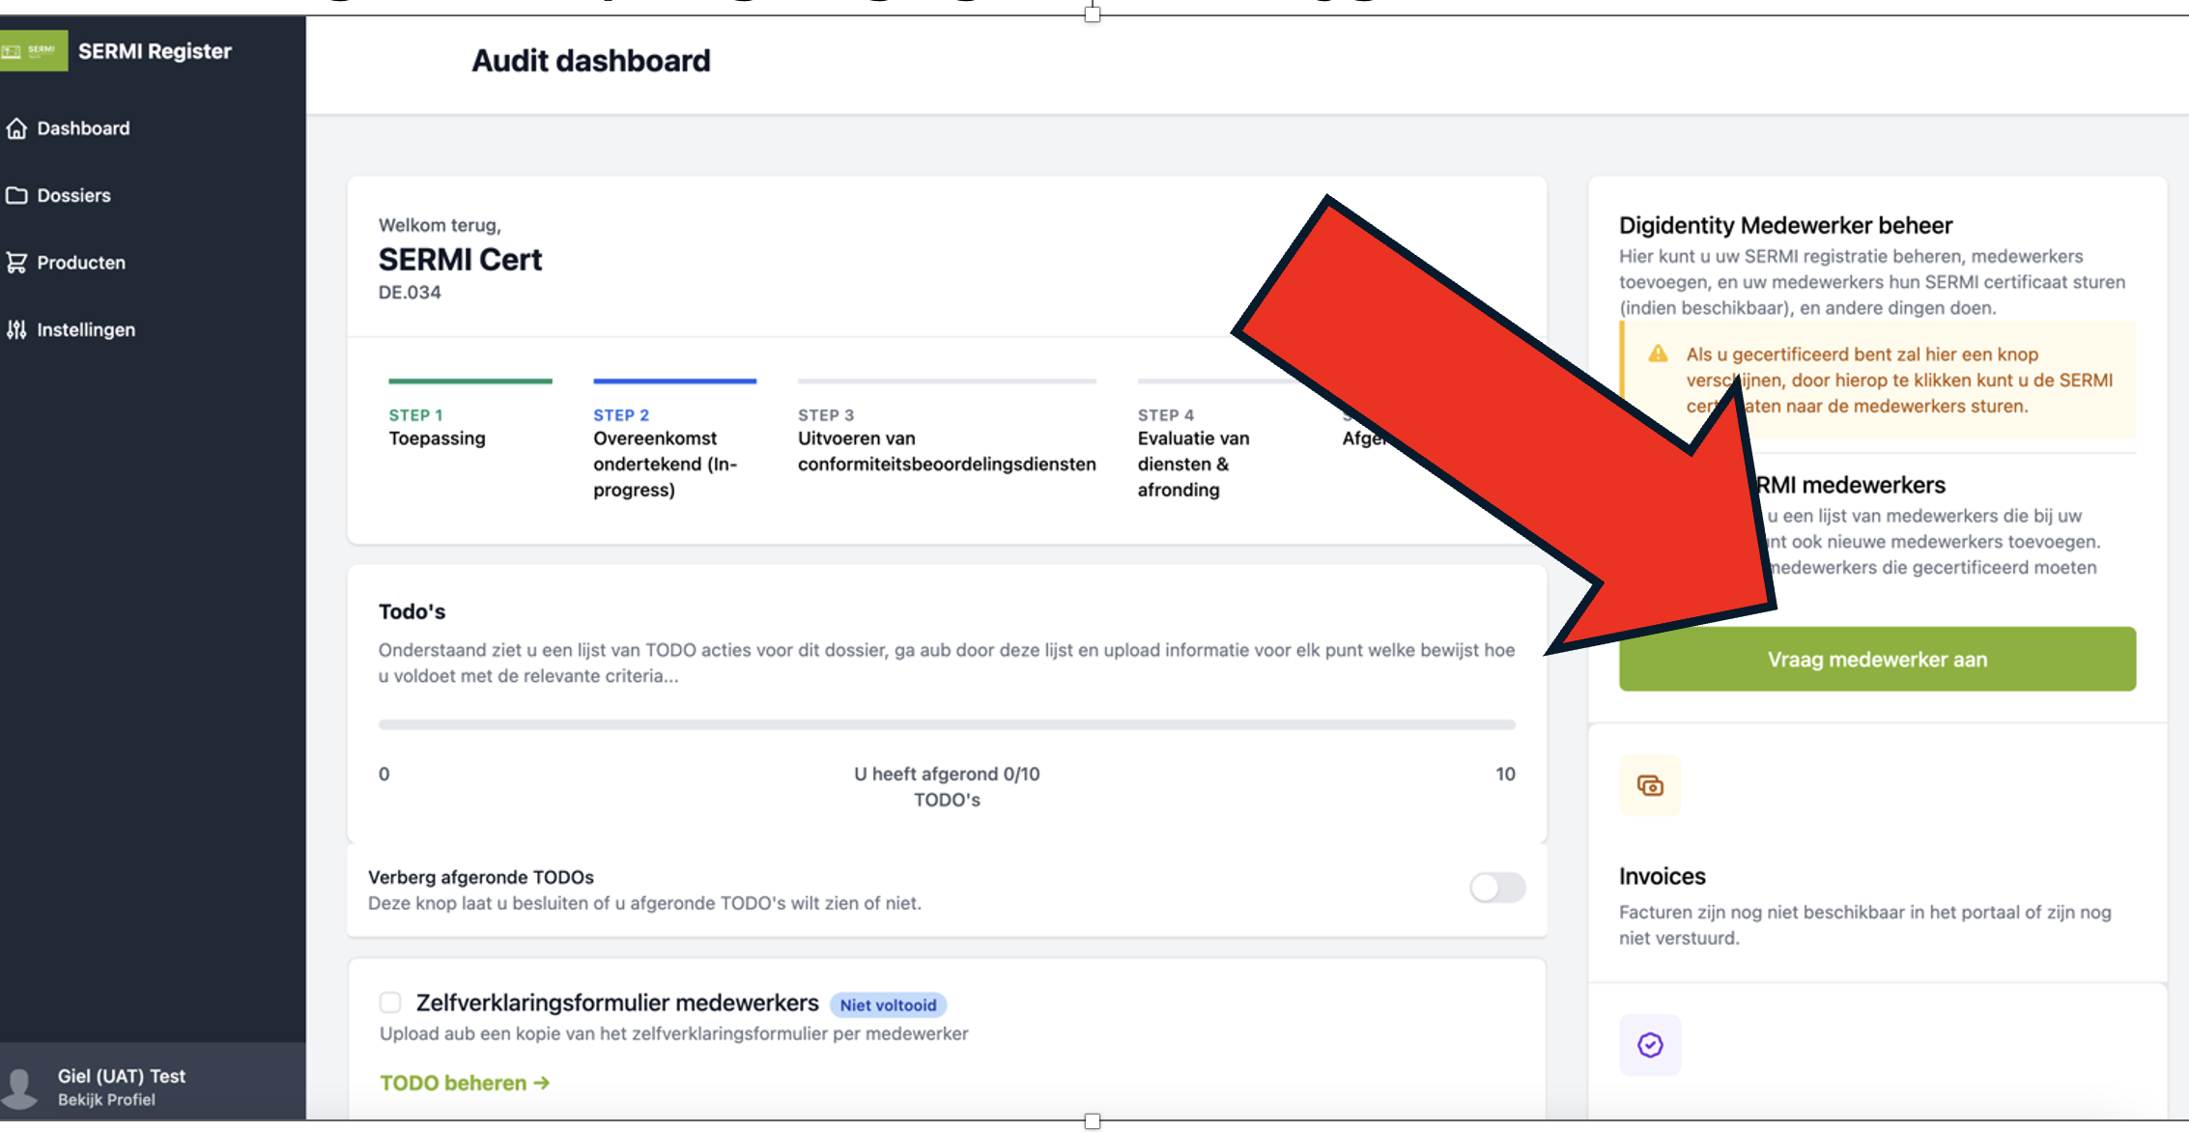Click the Dossiers folder icon

(16, 195)
